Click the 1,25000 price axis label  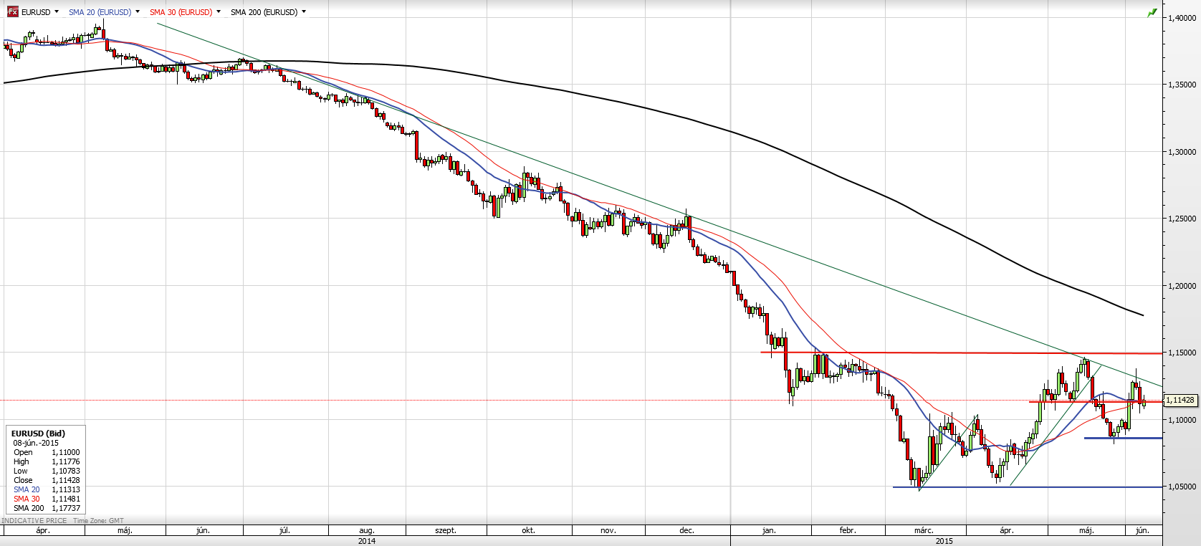(x=1182, y=219)
